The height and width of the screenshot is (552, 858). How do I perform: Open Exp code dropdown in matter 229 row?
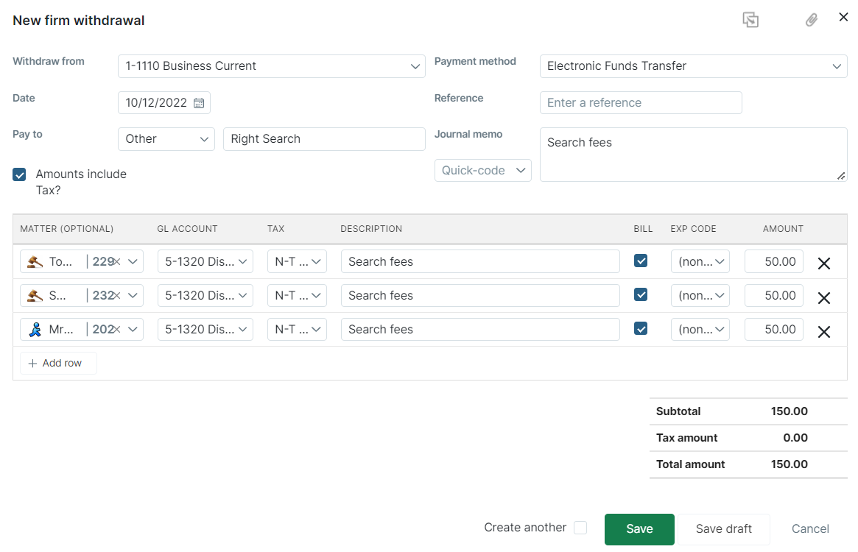pos(700,261)
